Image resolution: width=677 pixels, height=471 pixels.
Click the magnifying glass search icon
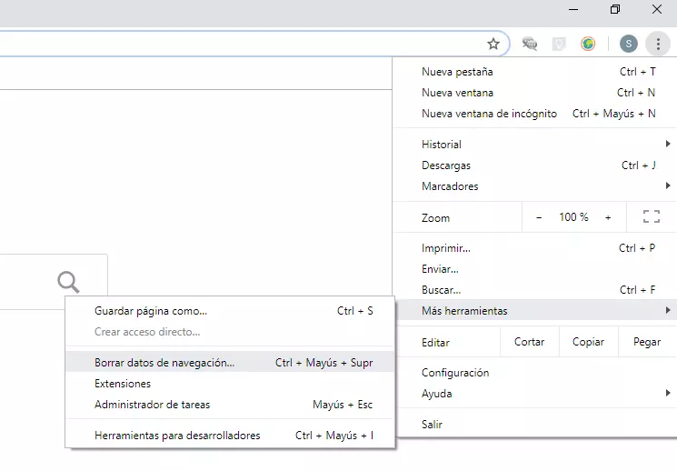68,281
